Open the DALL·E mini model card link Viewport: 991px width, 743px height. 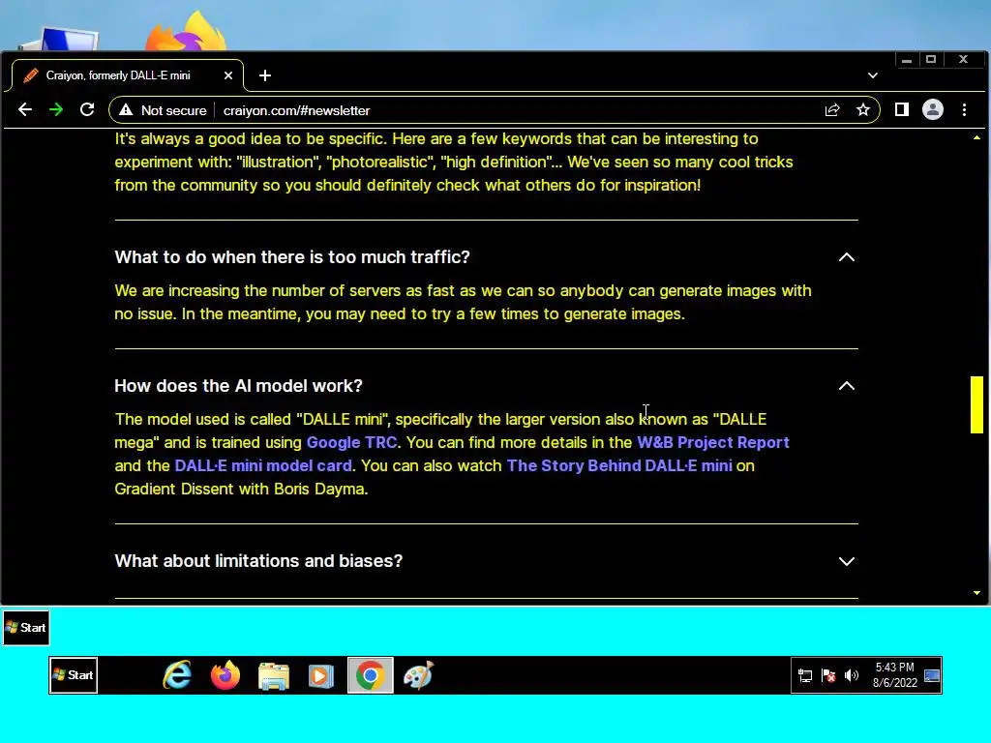click(x=263, y=465)
